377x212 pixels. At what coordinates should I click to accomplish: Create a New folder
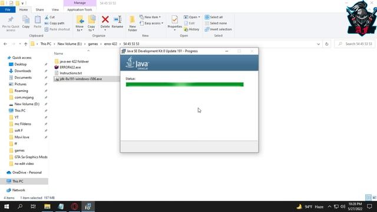coord(133,24)
